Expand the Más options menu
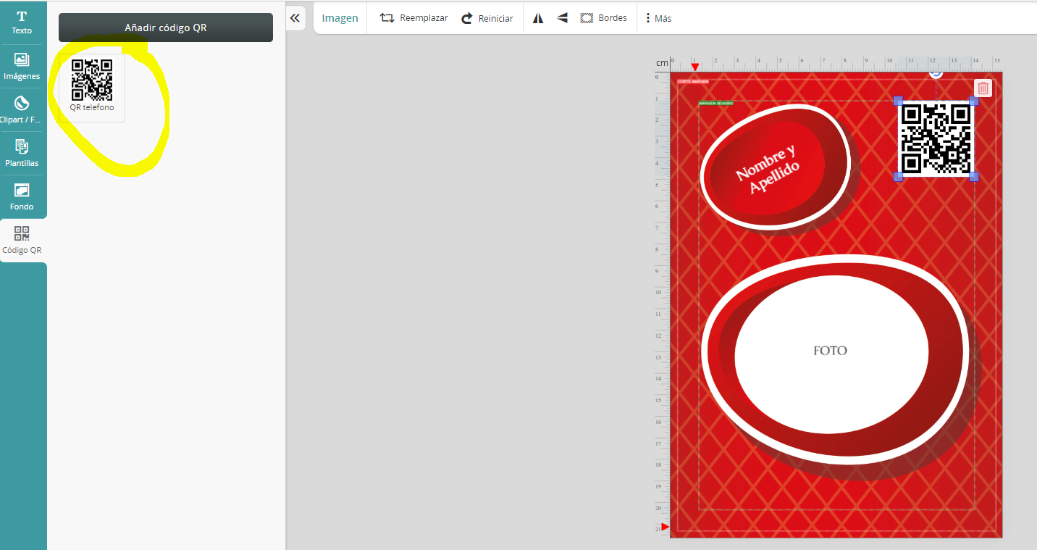Viewport: 1037px width, 550px height. click(658, 18)
